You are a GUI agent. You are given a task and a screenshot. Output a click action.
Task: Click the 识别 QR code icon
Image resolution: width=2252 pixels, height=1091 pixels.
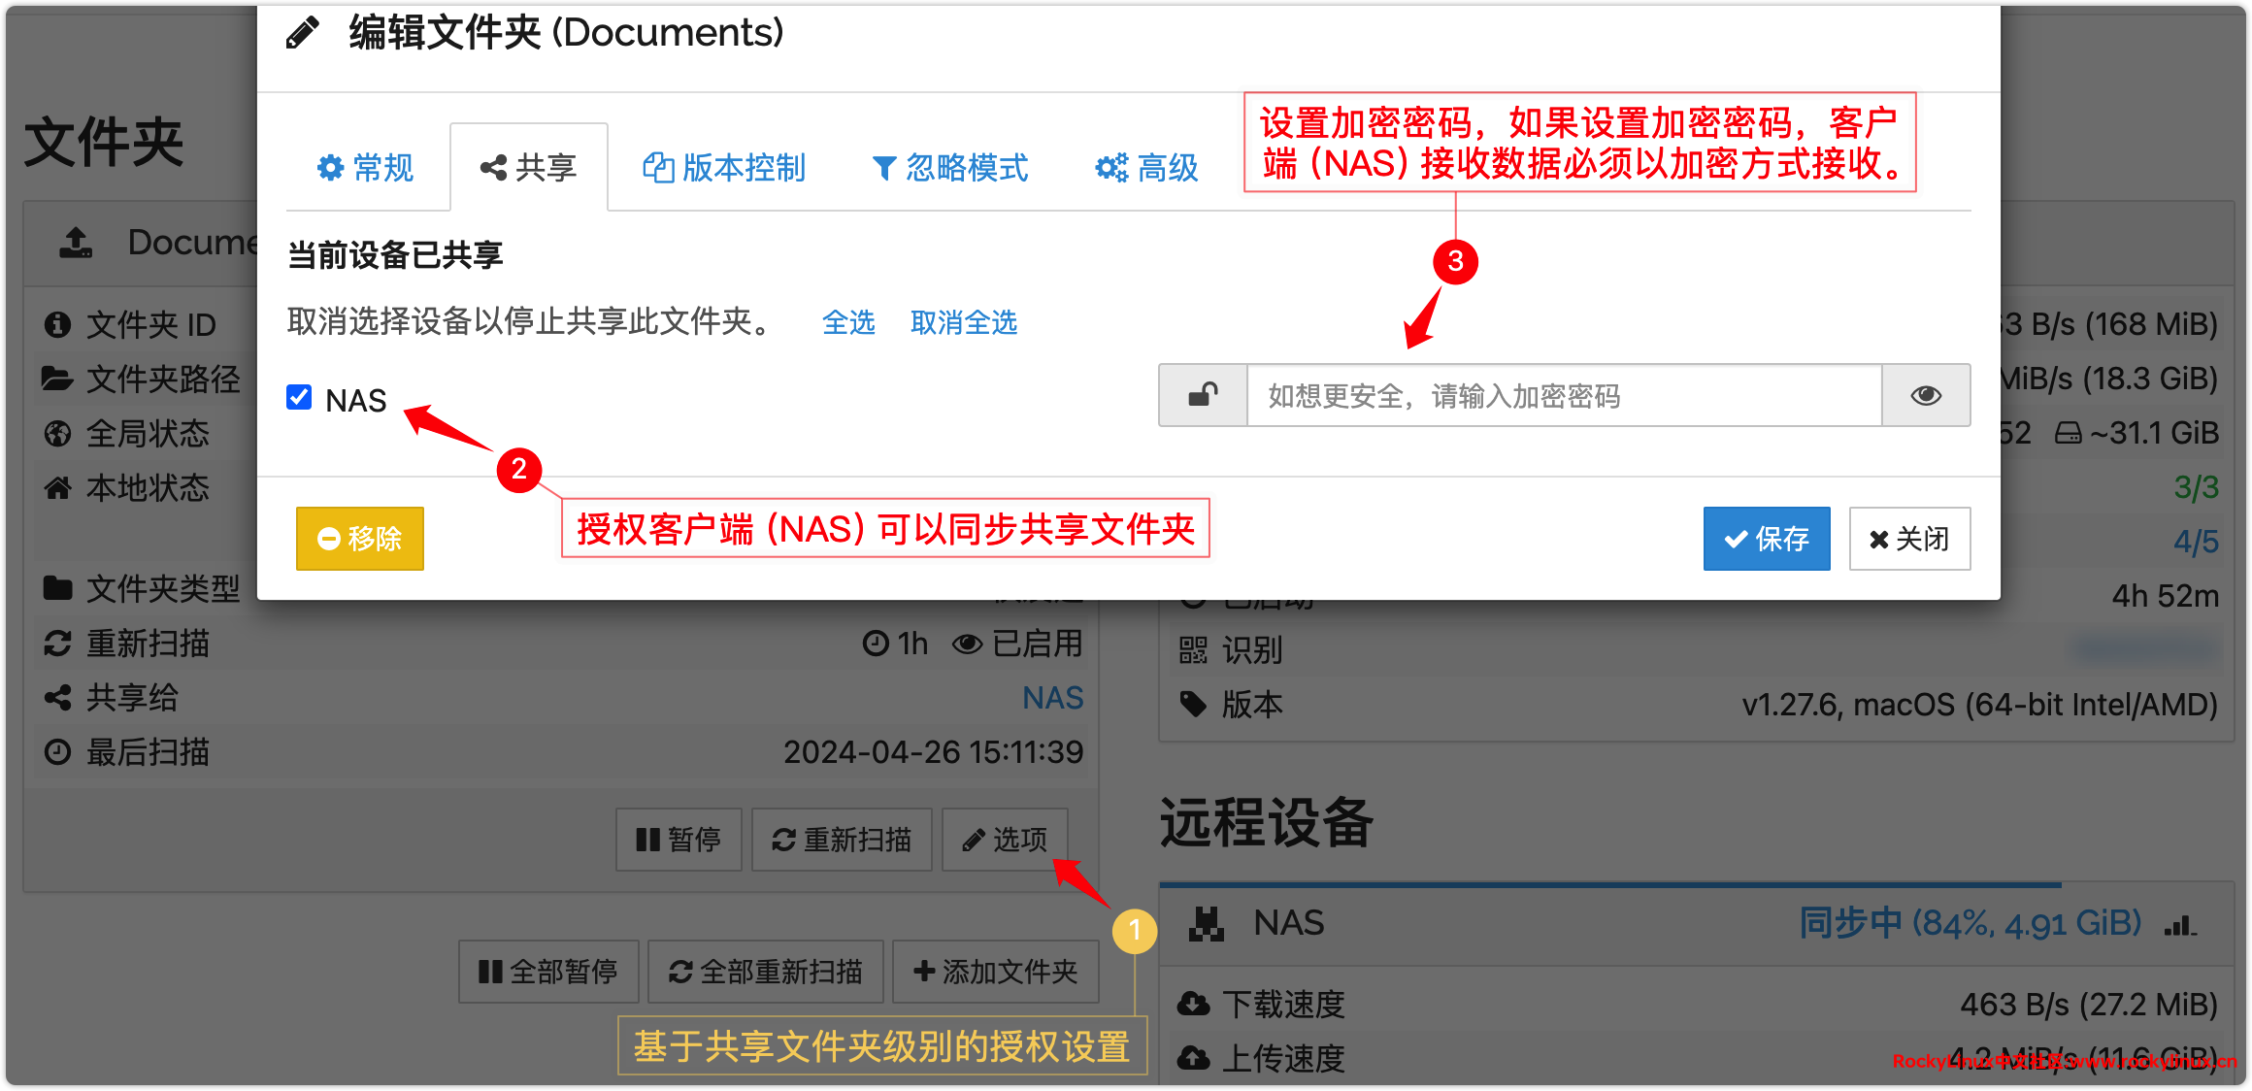pyautogui.click(x=1193, y=649)
